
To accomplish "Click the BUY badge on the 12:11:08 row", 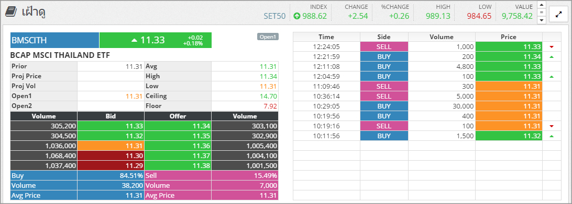I will point(384,67).
